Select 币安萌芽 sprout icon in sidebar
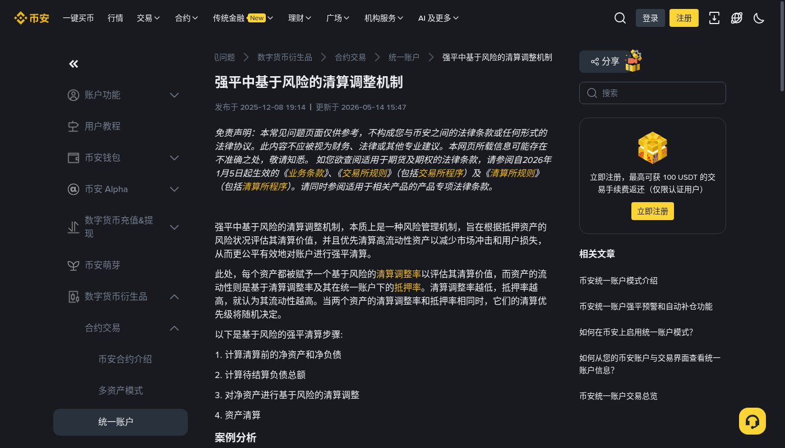The image size is (785, 448). (73, 265)
